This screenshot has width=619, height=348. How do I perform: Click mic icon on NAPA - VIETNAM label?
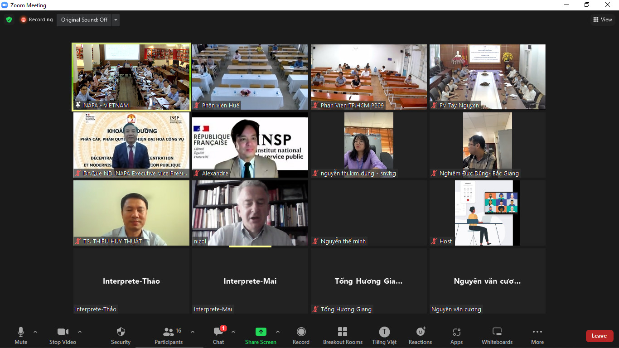point(78,106)
